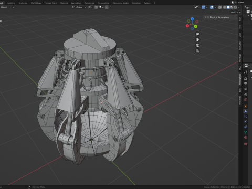Open the View Layer properties tab icon

(x=246, y=89)
